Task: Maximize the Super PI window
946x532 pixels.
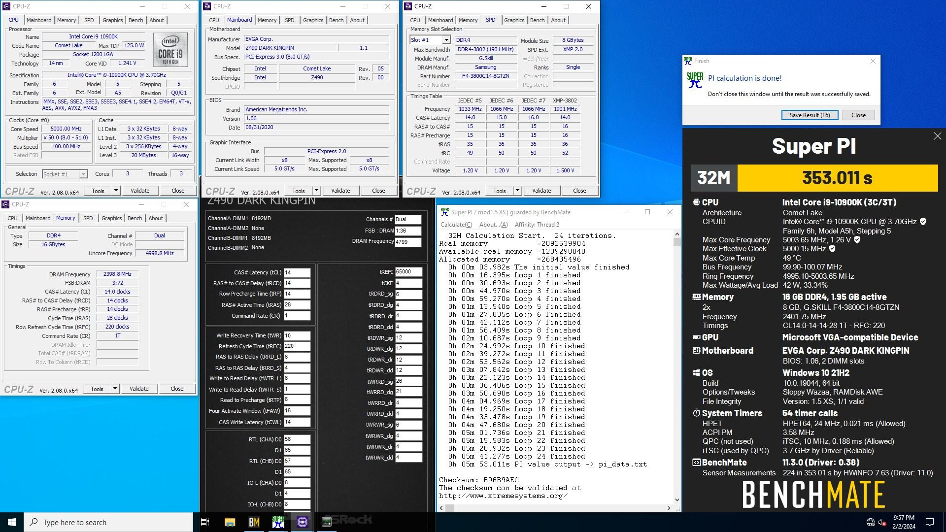Action: [647, 212]
